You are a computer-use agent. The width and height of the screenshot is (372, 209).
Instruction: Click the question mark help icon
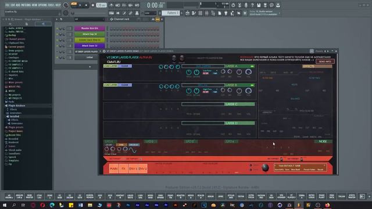click(252, 5)
